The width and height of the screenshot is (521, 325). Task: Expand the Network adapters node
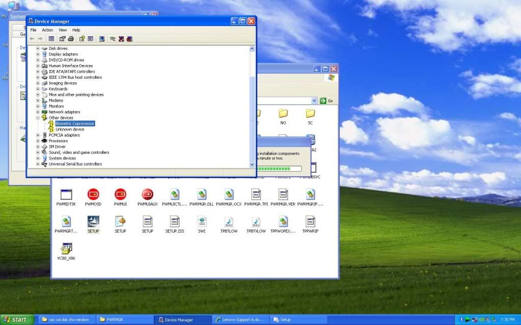click(x=38, y=112)
